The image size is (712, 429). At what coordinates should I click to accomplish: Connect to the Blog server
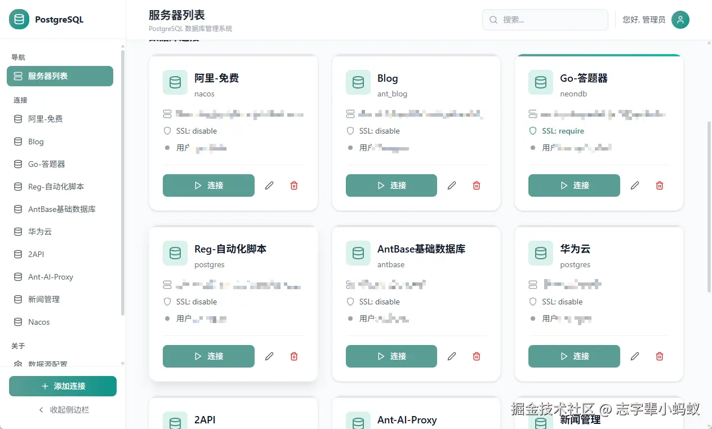(x=391, y=185)
